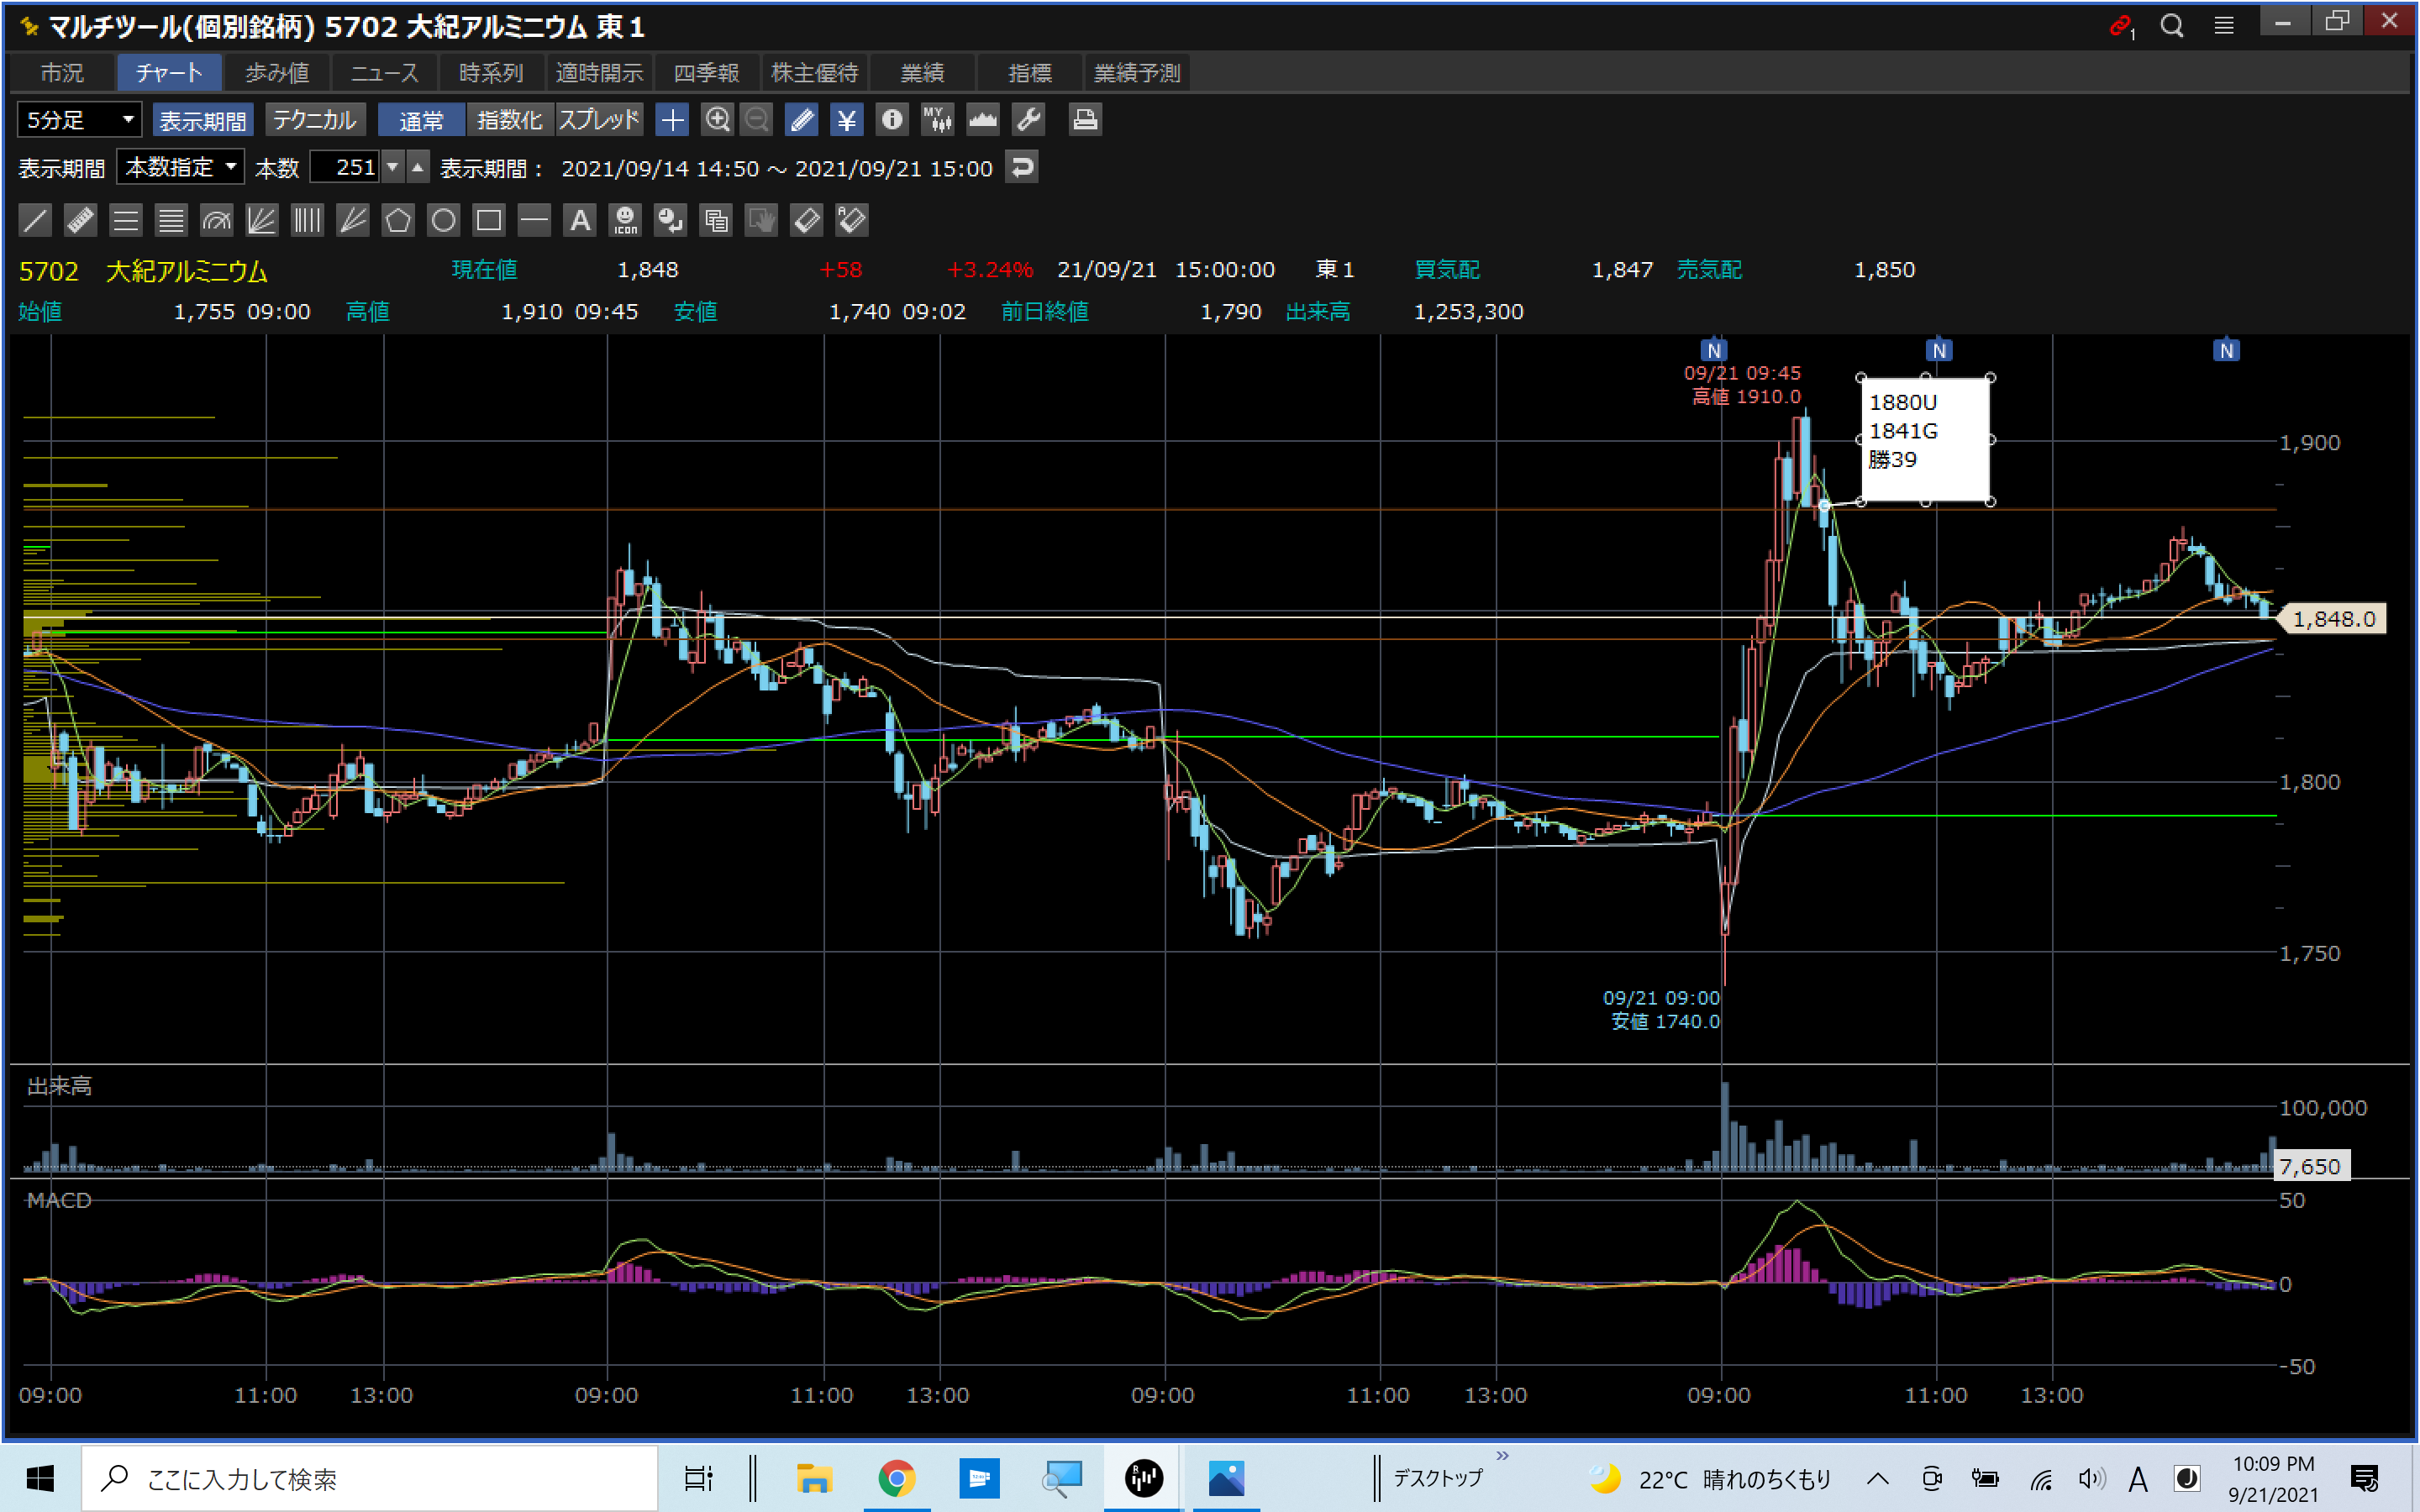Image resolution: width=2420 pixels, height=1512 pixels.
Task: Select the trend line drawing tool
Action: click(35, 220)
